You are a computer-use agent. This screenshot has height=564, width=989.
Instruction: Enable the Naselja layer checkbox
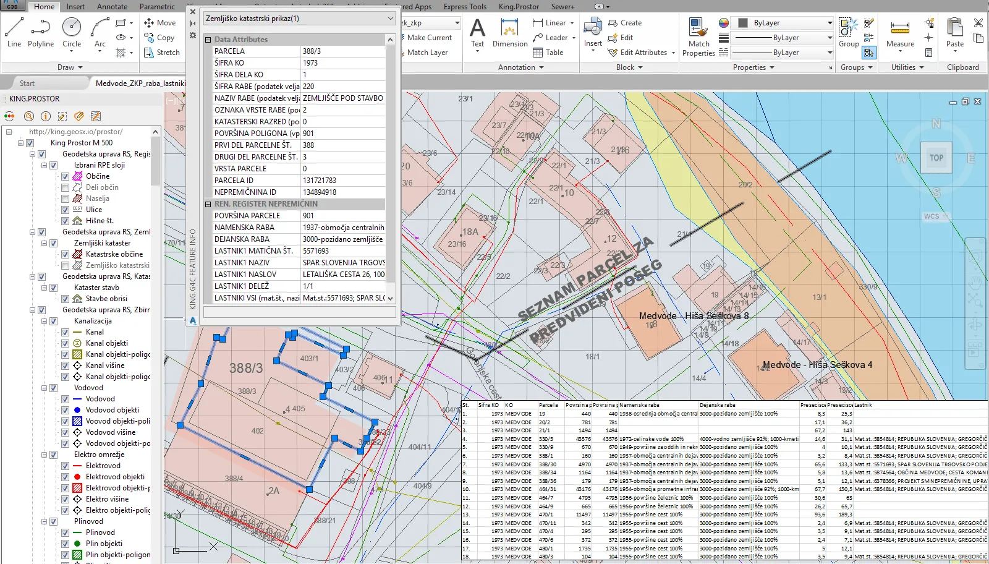point(65,199)
